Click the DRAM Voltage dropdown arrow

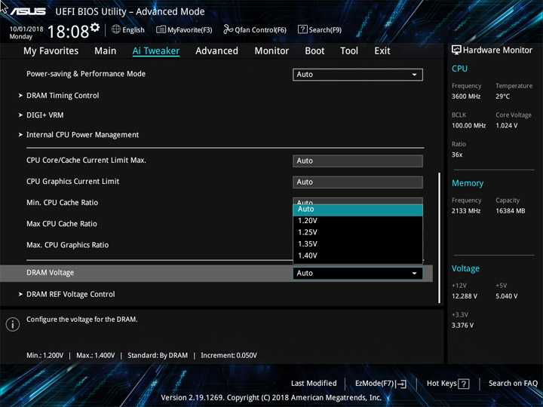pyautogui.click(x=414, y=274)
